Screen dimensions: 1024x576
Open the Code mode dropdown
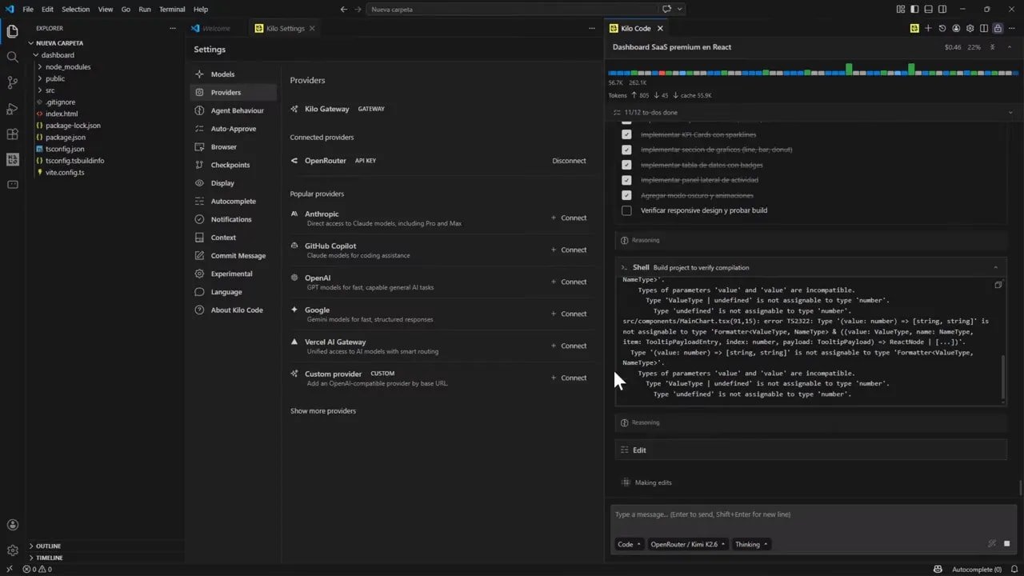(x=629, y=544)
